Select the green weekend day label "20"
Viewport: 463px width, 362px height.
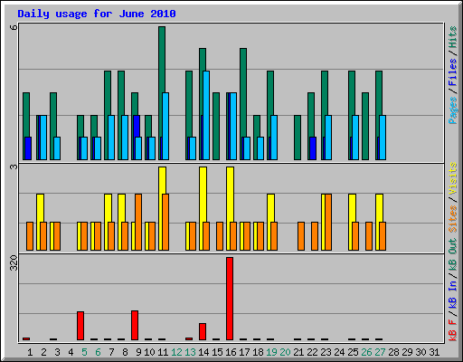[x=285, y=352]
